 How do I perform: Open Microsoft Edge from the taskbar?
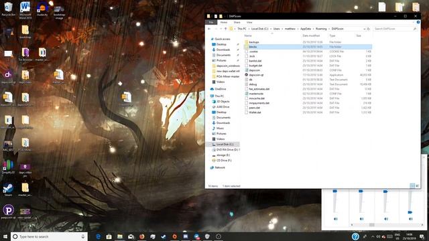tap(98, 236)
